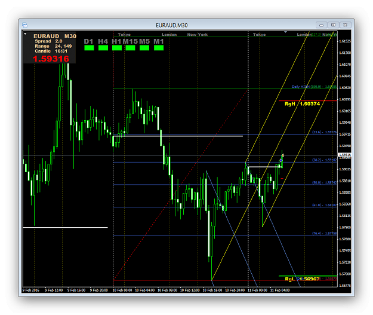Click the 9 Feb 12:00 time axis label
Viewport: 373px width, 315px height.
point(54,290)
